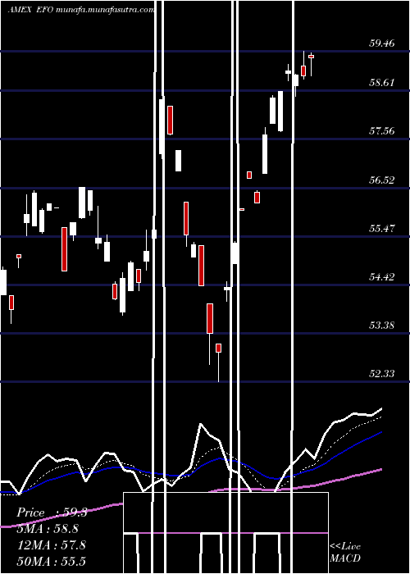The image size is (410, 574).
Task: Click the <<Live MACD label
Action: pyautogui.click(x=345, y=552)
